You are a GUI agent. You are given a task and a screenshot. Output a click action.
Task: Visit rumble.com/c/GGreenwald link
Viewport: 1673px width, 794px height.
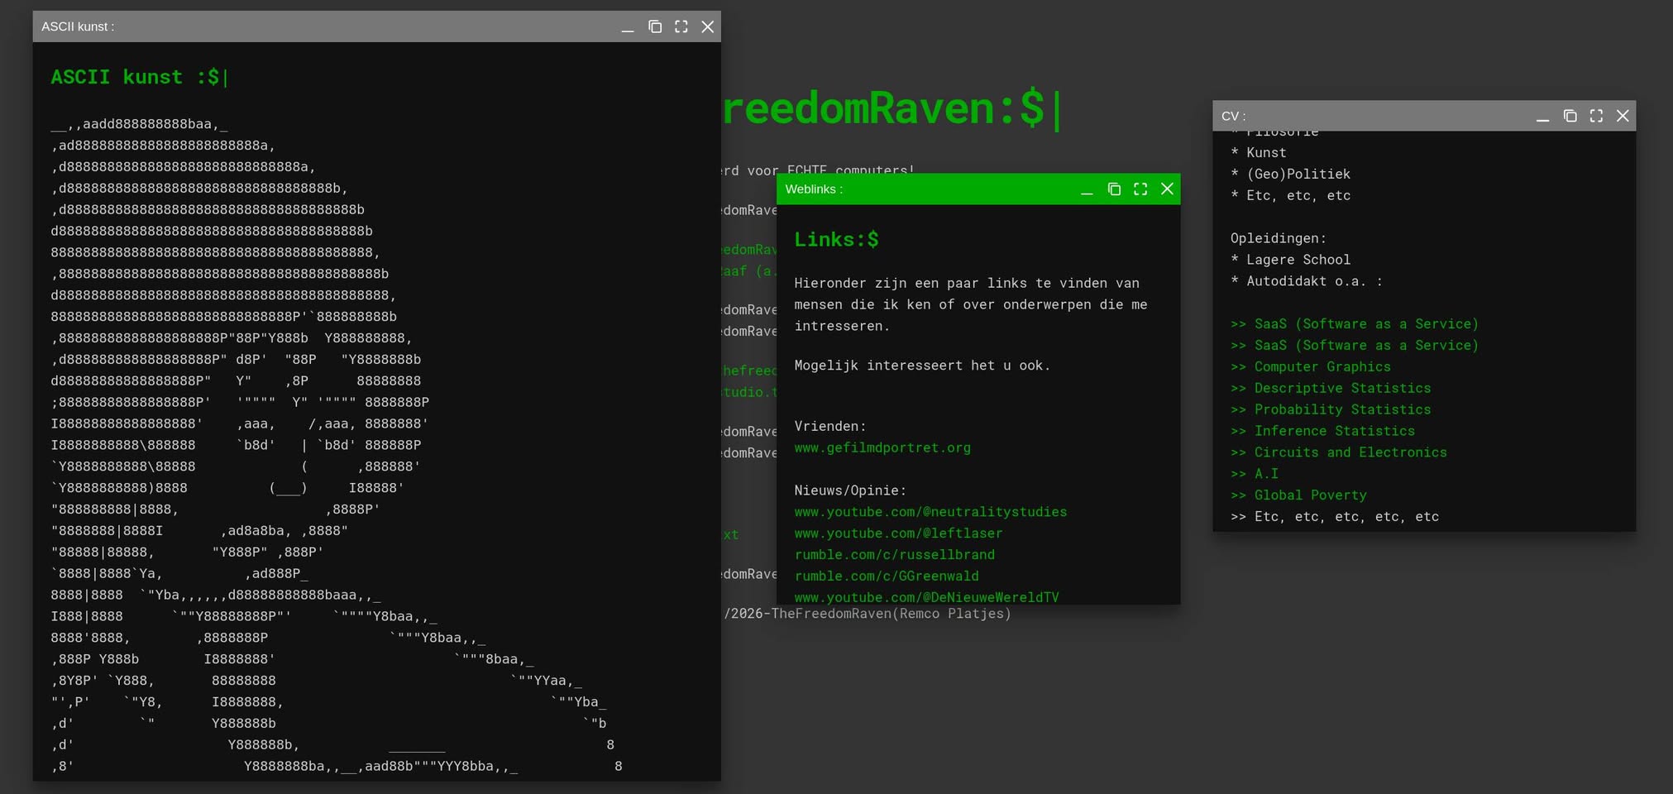[887, 576]
